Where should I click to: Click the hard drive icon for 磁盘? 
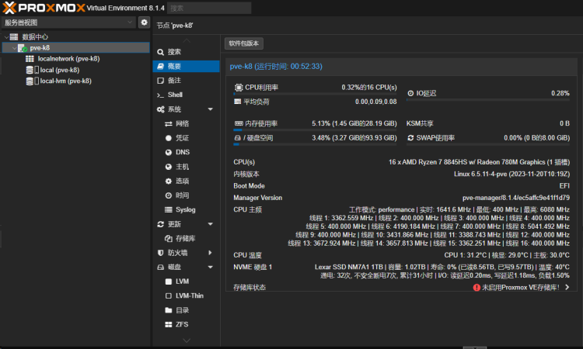[161, 267]
